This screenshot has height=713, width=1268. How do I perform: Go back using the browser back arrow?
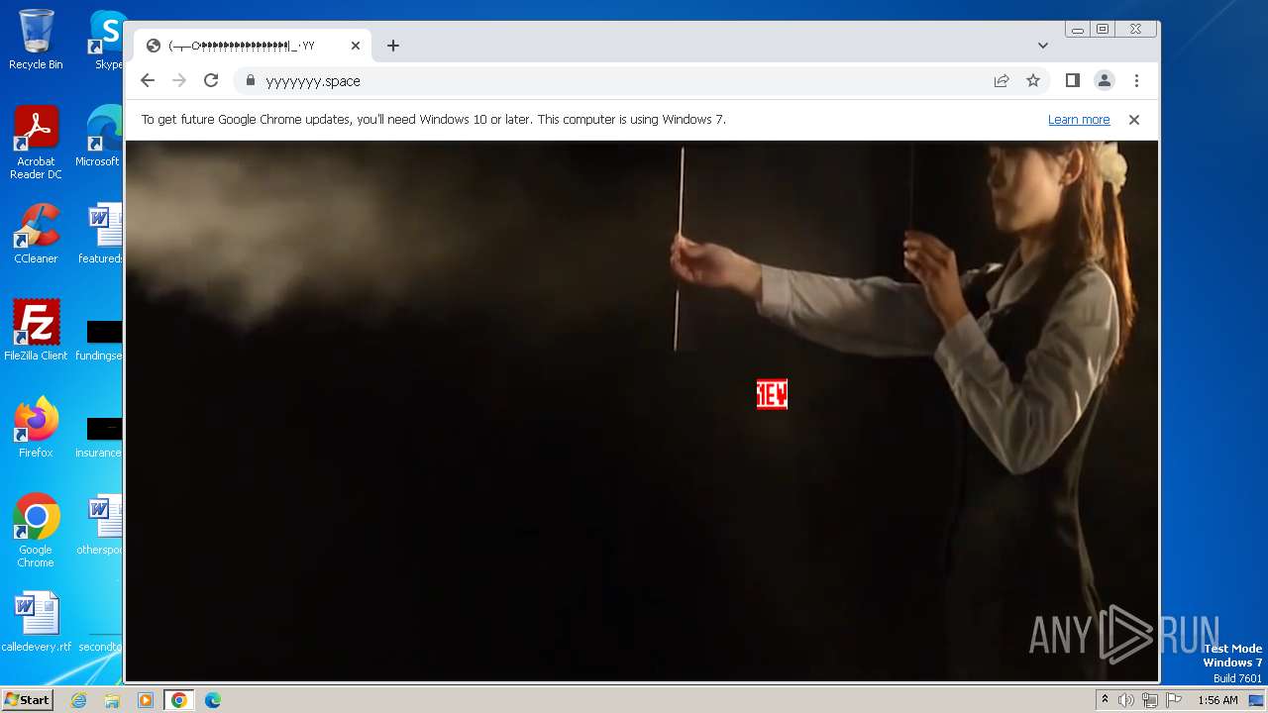click(148, 81)
